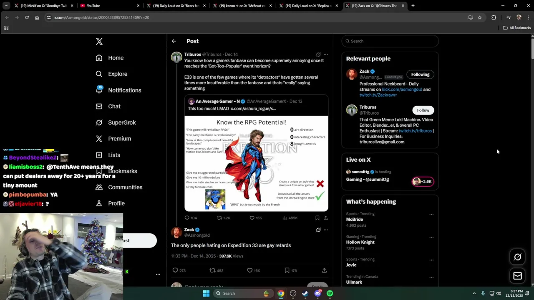Open the All Bookmarks folder
Viewport: 534px width, 300px height.
click(516, 28)
